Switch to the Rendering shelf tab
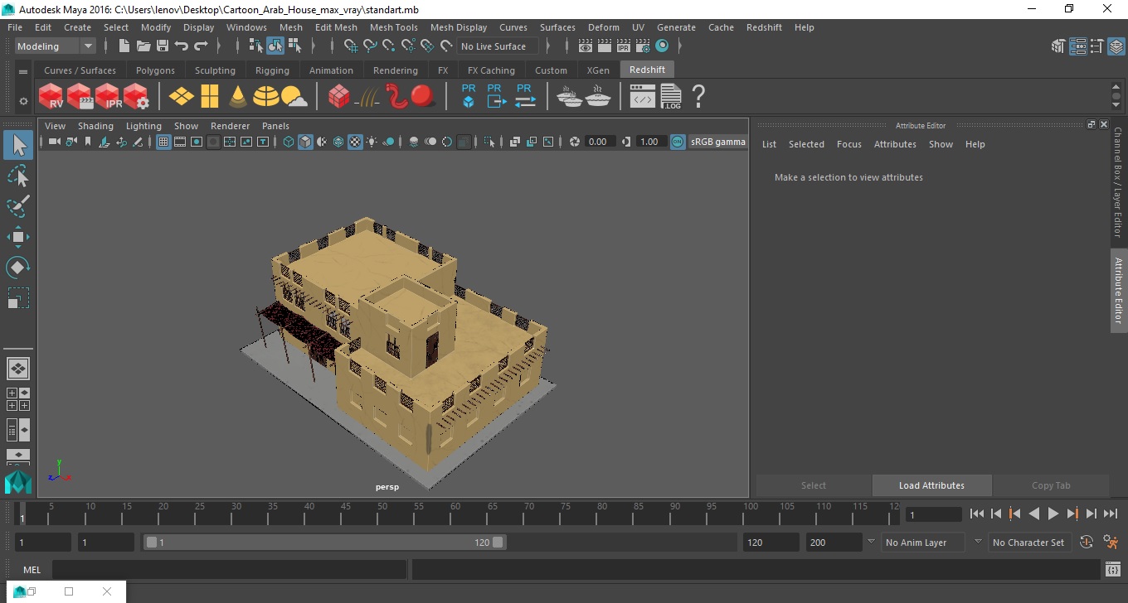The image size is (1128, 603). (395, 70)
